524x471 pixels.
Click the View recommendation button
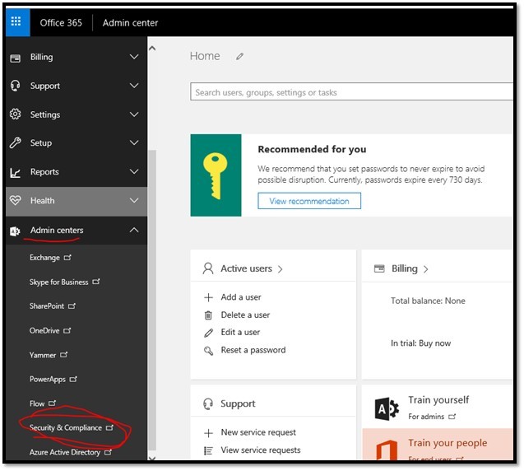[x=308, y=201]
